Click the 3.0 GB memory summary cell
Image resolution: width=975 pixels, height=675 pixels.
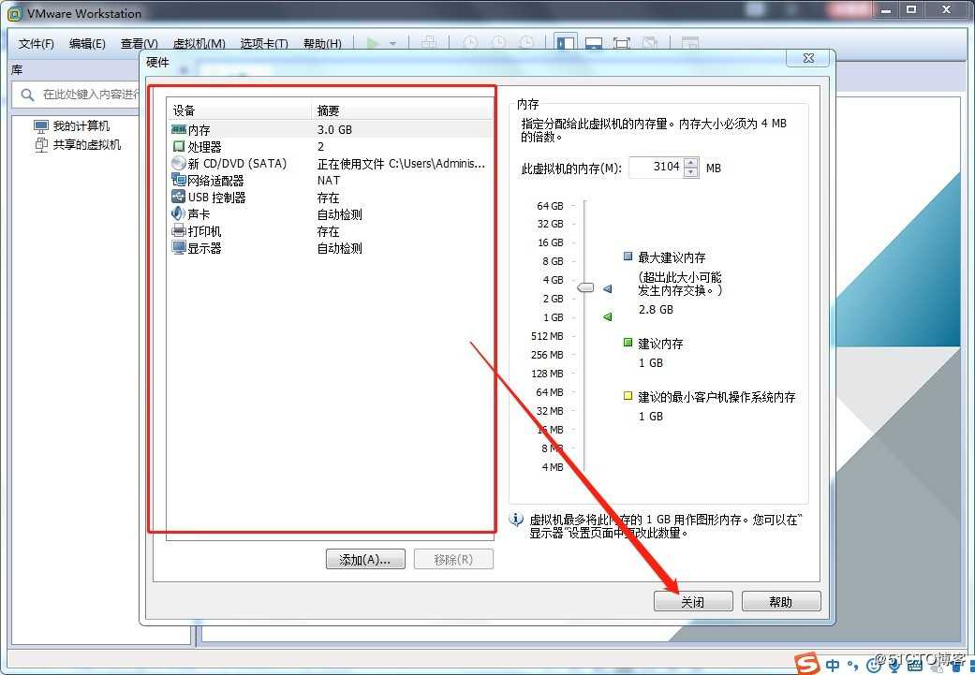pos(334,129)
